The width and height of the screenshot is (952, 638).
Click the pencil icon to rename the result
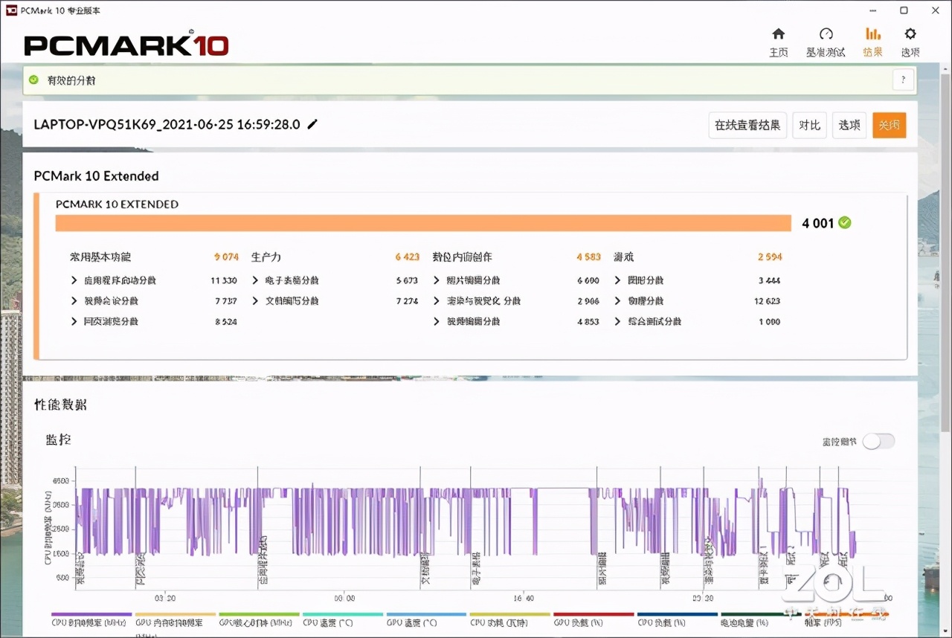[312, 125]
